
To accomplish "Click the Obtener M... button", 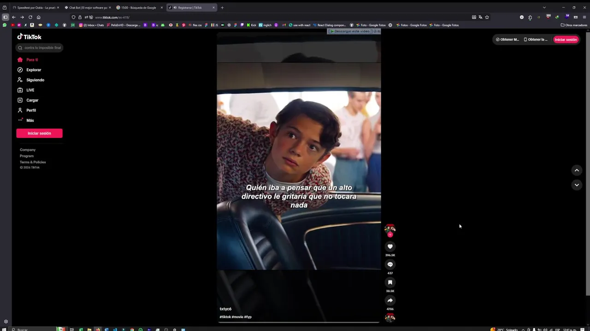I will point(507,40).
